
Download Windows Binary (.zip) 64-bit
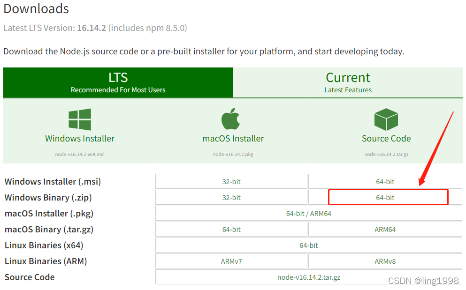point(385,197)
